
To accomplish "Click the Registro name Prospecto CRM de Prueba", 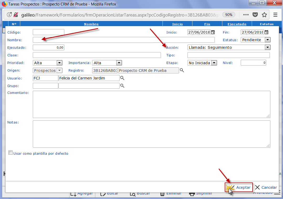I will (x=148, y=70).
